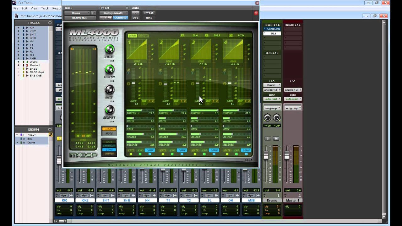The width and height of the screenshot is (402, 226).
Task: Click the minus preset button
Action: [x=101, y=18]
